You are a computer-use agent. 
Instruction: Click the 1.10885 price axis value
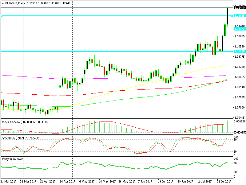(240, 36)
